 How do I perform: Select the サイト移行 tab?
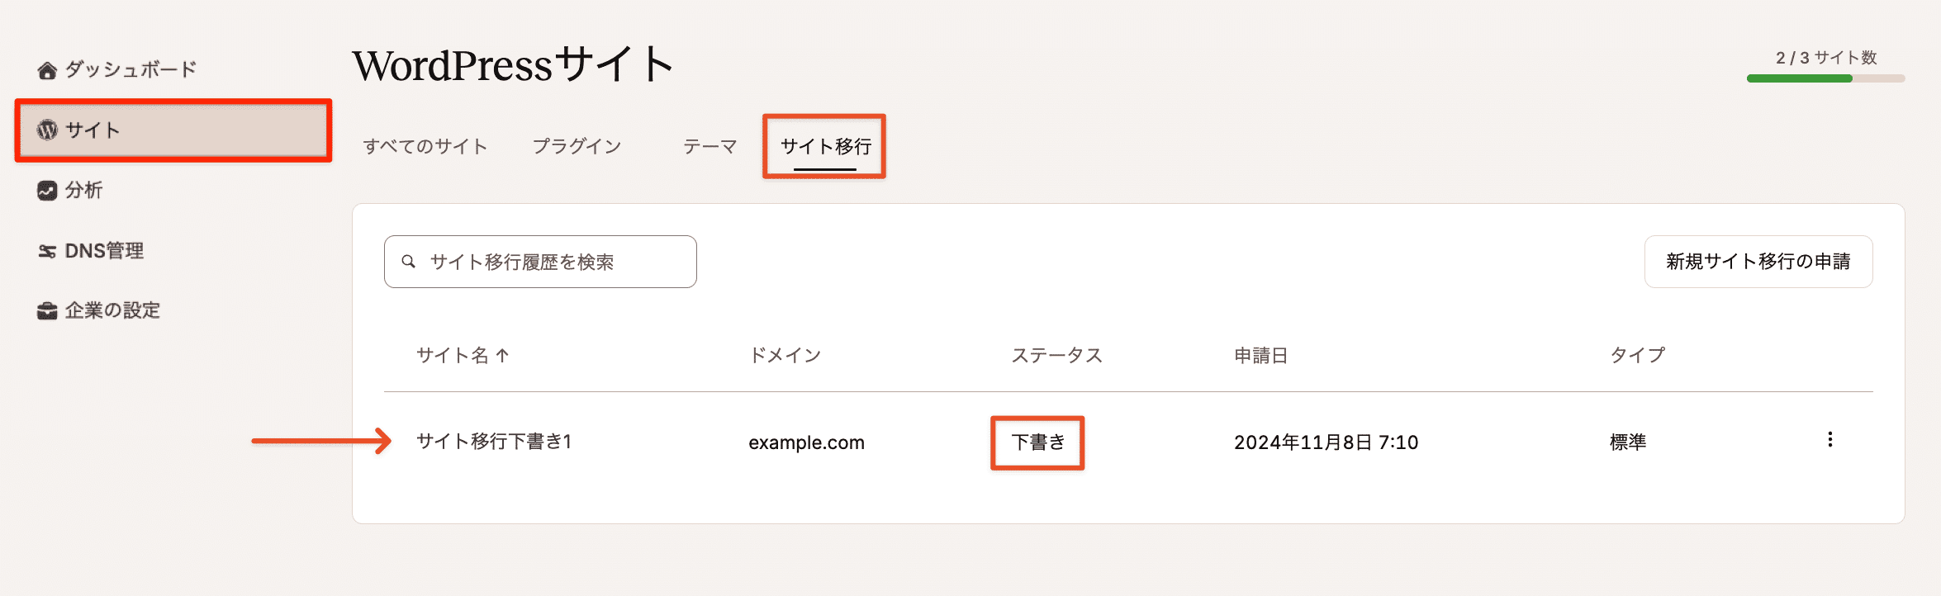tap(823, 146)
